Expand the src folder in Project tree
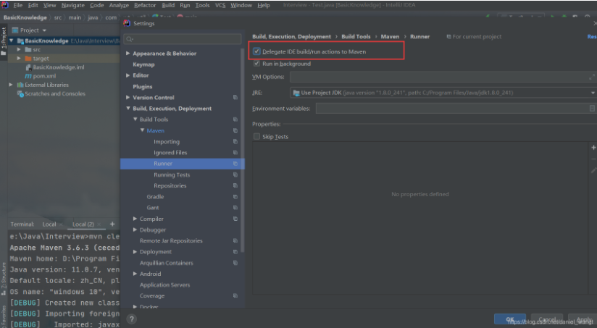597x328 pixels. (x=19, y=49)
